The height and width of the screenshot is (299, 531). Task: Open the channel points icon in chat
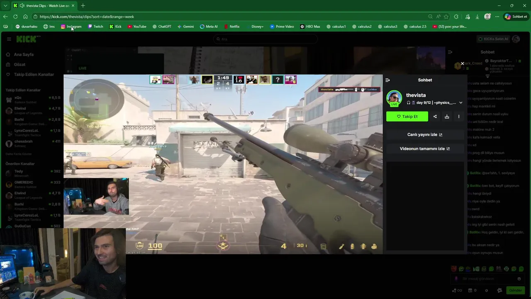(x=457, y=290)
